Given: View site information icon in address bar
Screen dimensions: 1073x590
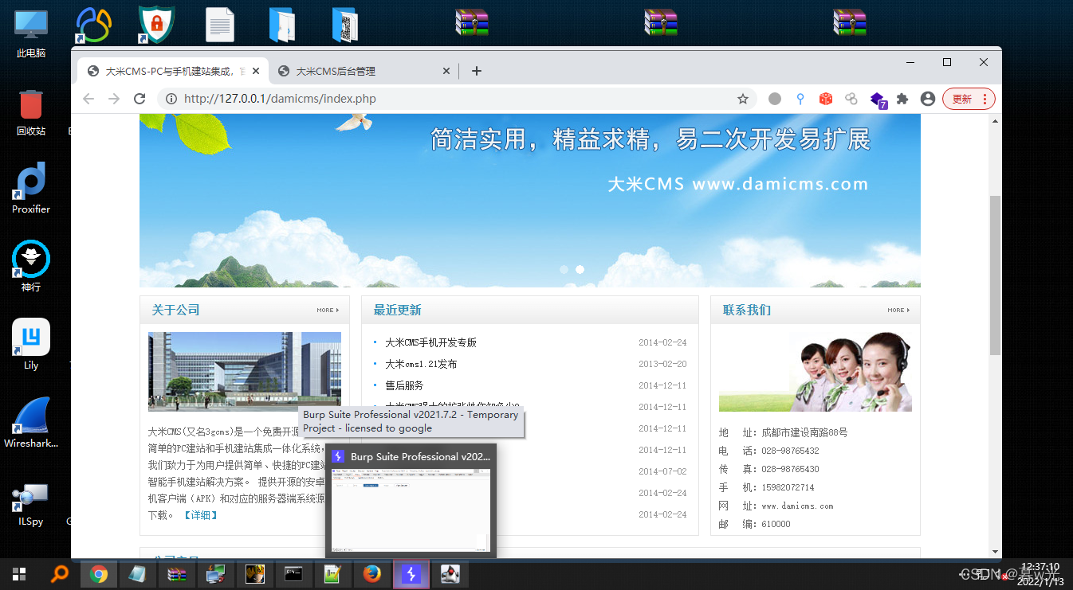Looking at the screenshot, I should 171,99.
